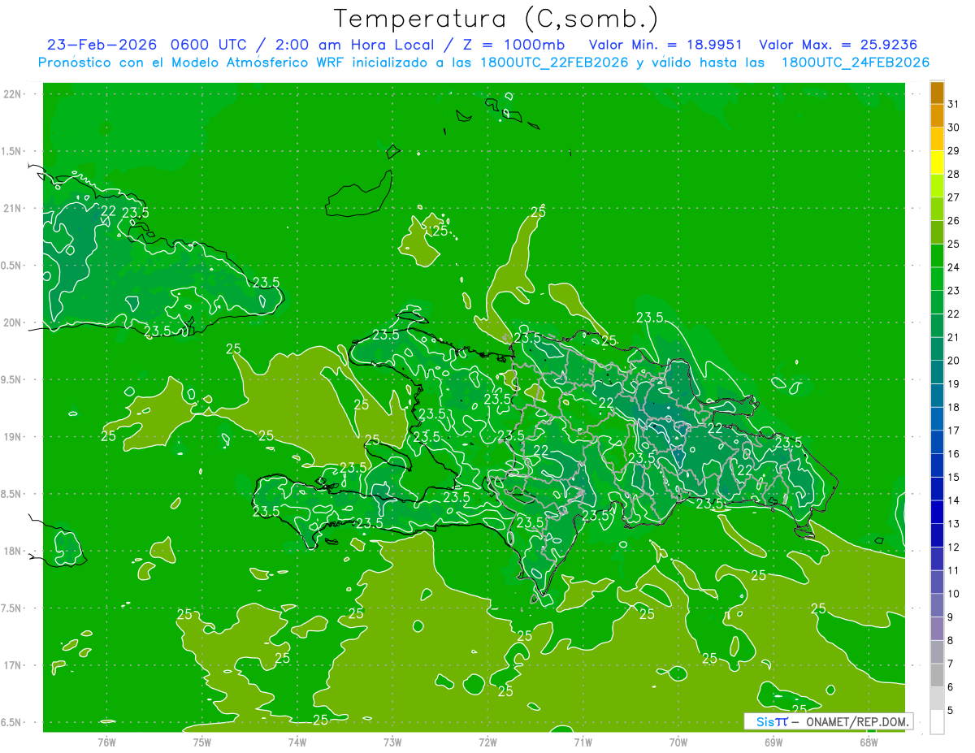Image resolution: width=975 pixels, height=753 pixels.
Task: Click the color swatch between 29 and 30
Action: tap(938, 139)
